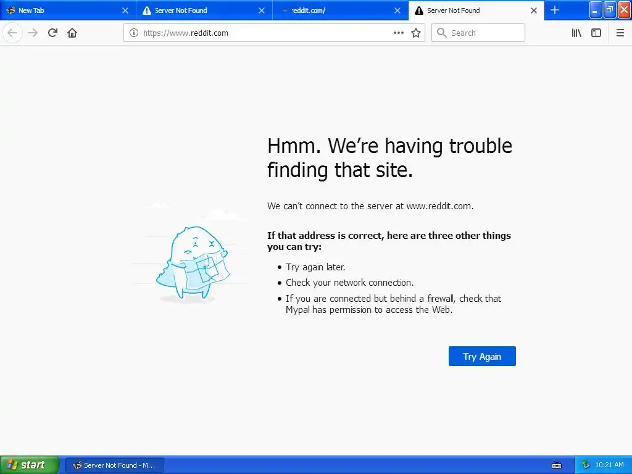The image size is (632, 474).
Task: Switch to the New Tab tab
Action: click(68, 10)
